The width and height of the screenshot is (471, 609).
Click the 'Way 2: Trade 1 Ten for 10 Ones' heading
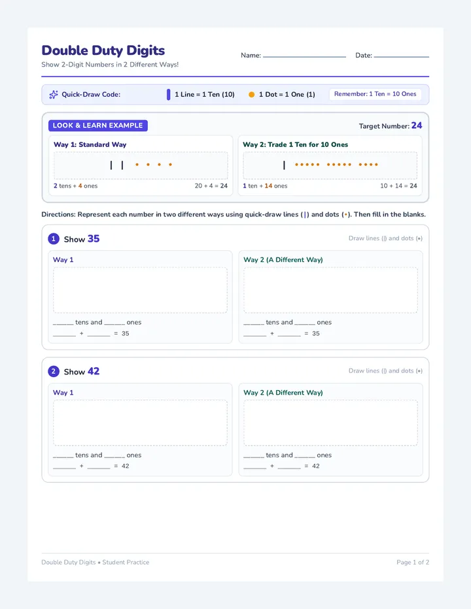click(295, 144)
